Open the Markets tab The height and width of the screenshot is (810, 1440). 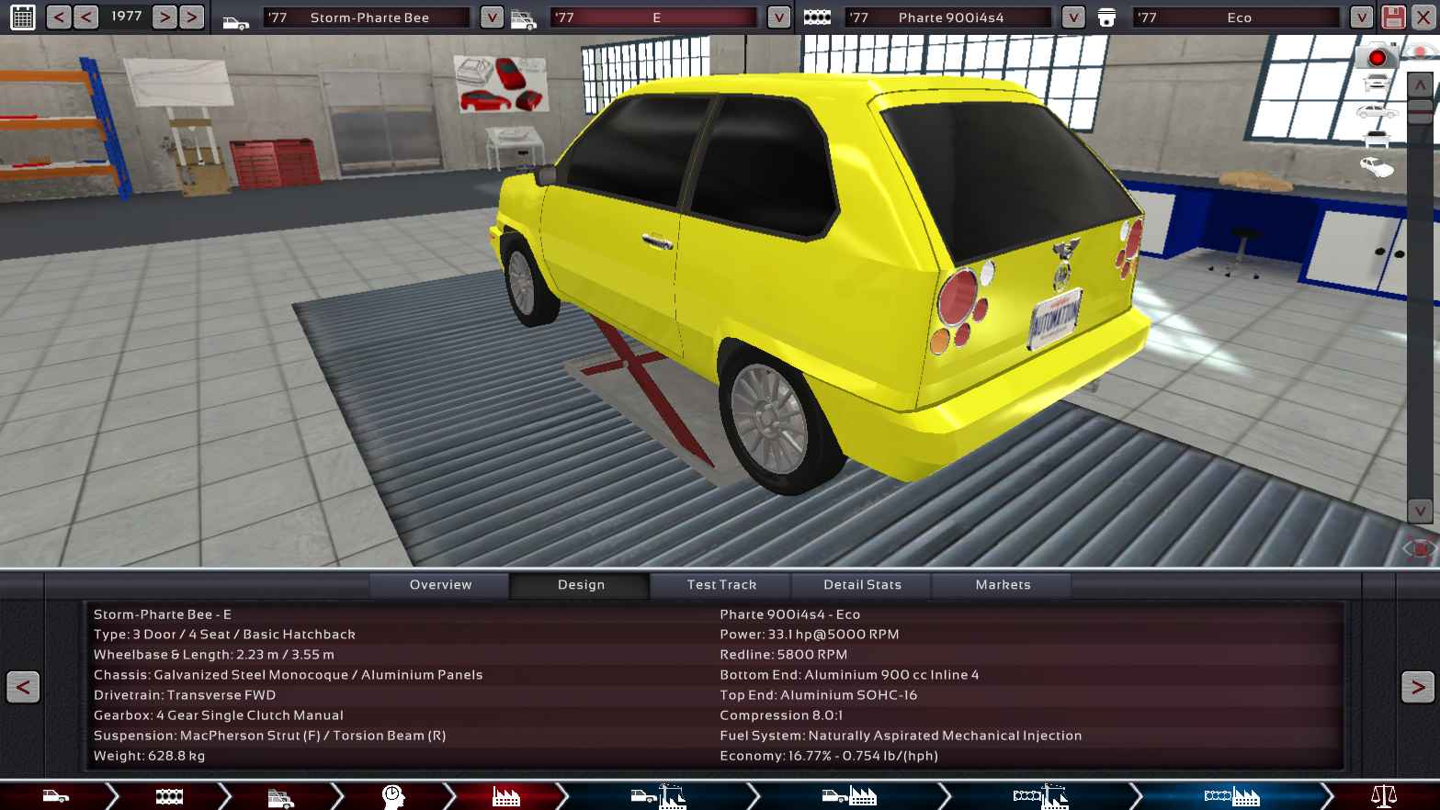coord(1003,585)
